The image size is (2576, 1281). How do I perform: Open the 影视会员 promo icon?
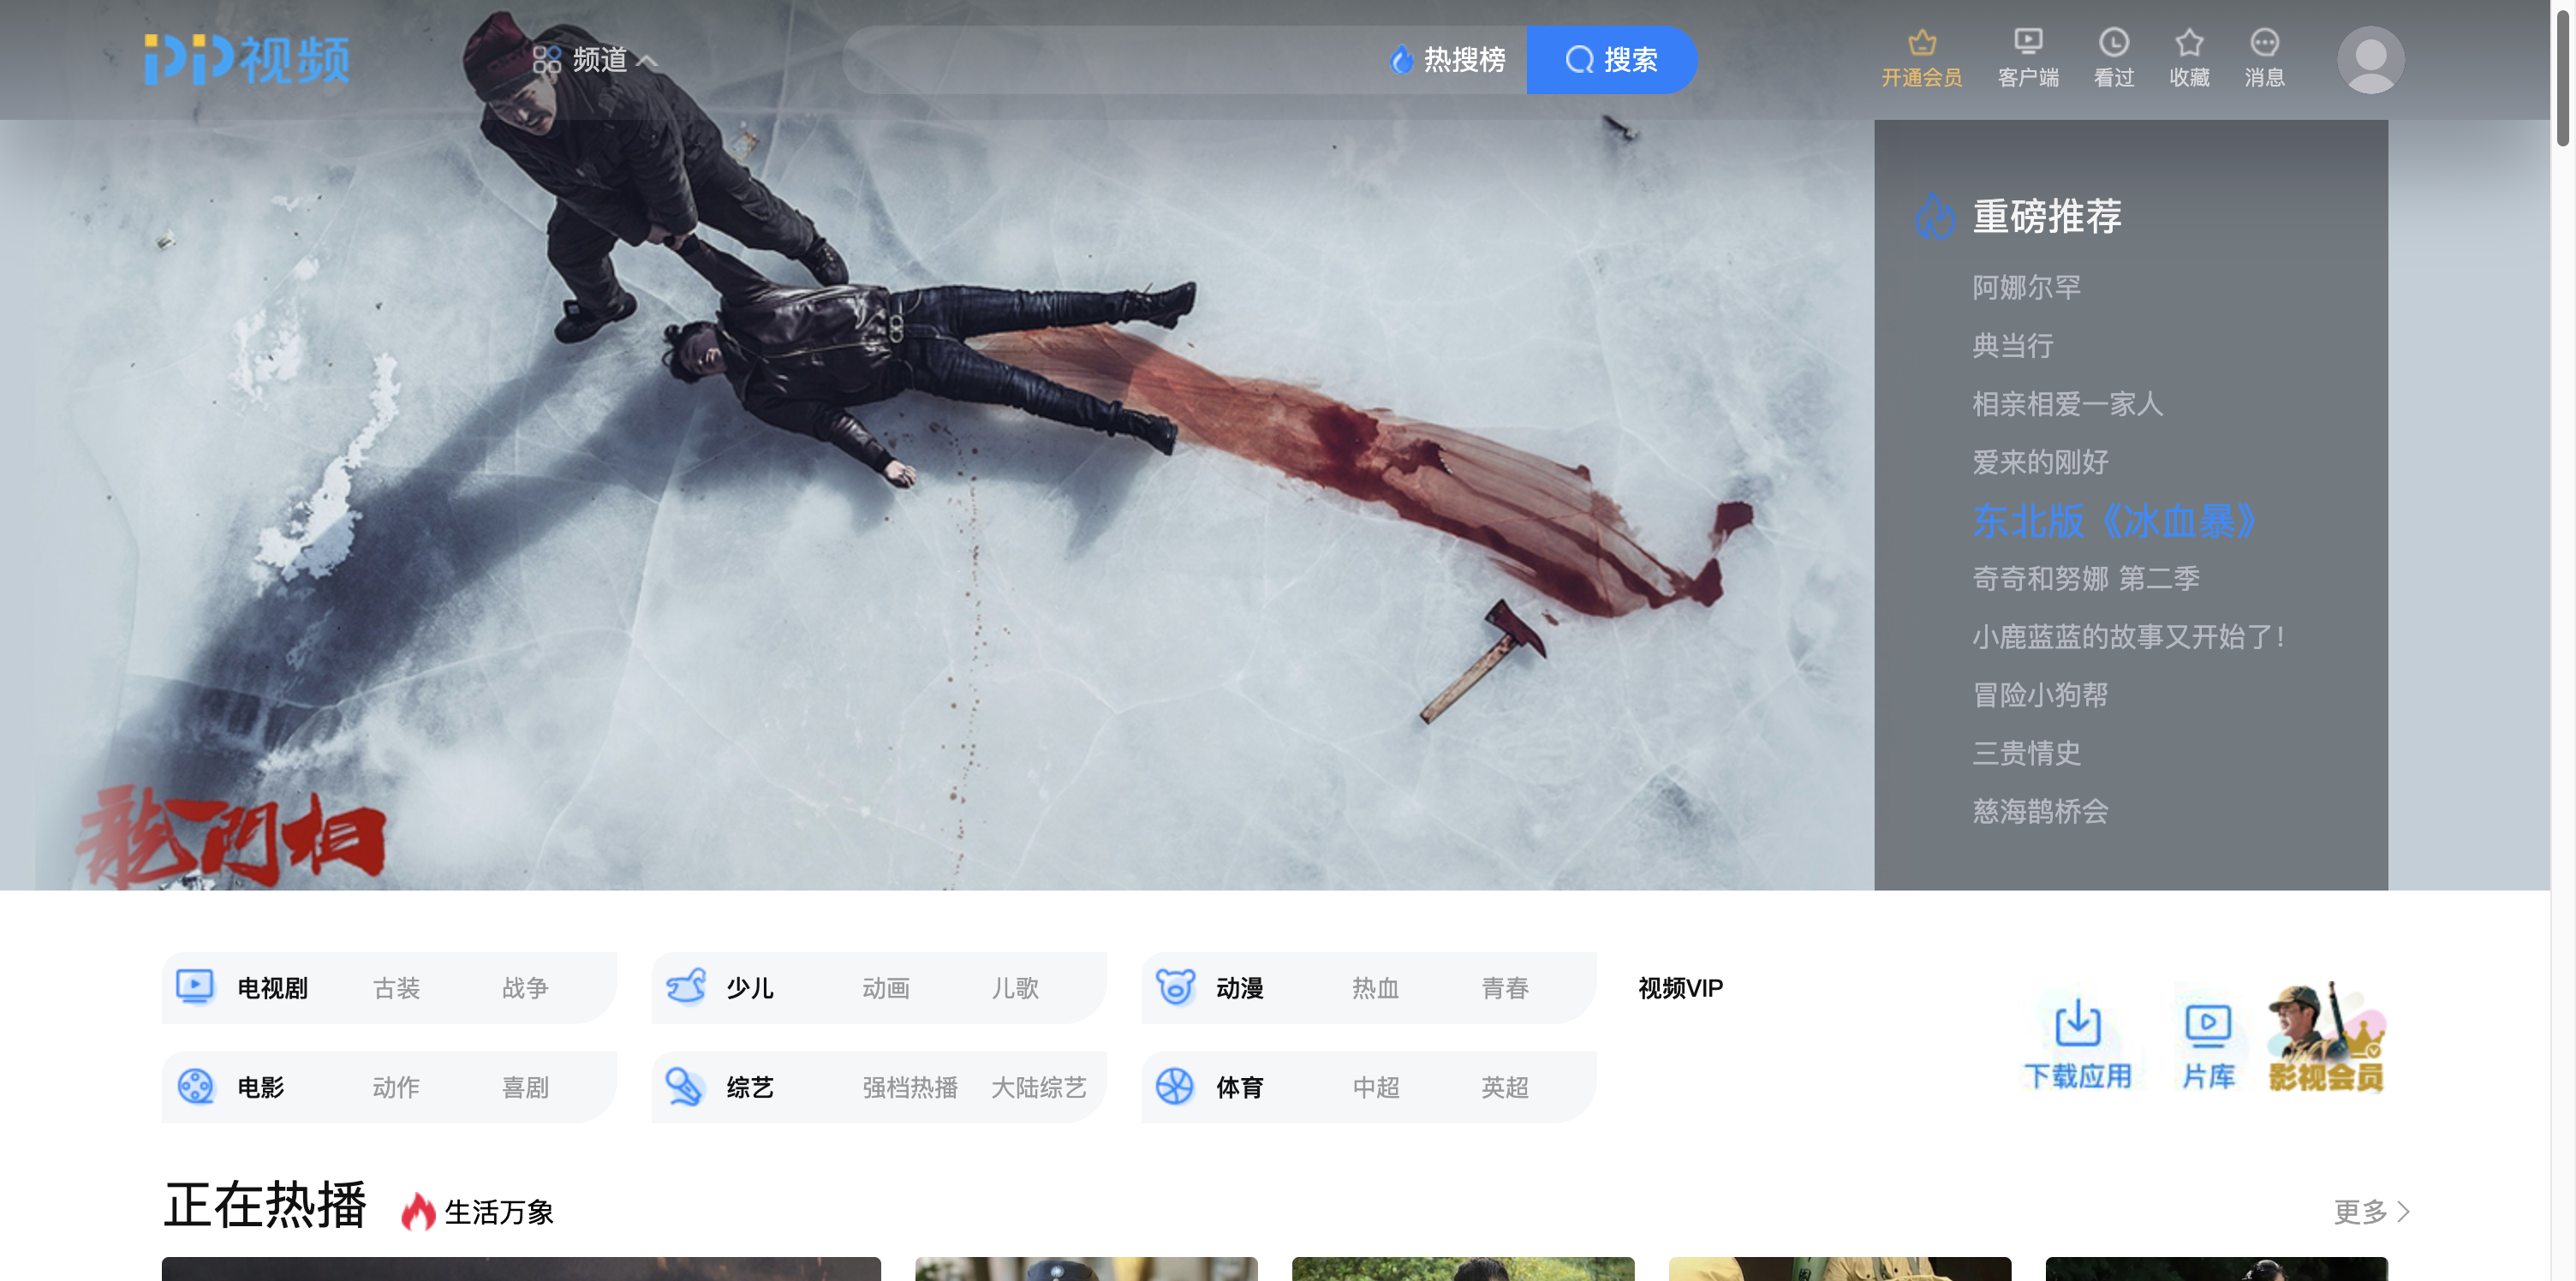pos(2326,1037)
